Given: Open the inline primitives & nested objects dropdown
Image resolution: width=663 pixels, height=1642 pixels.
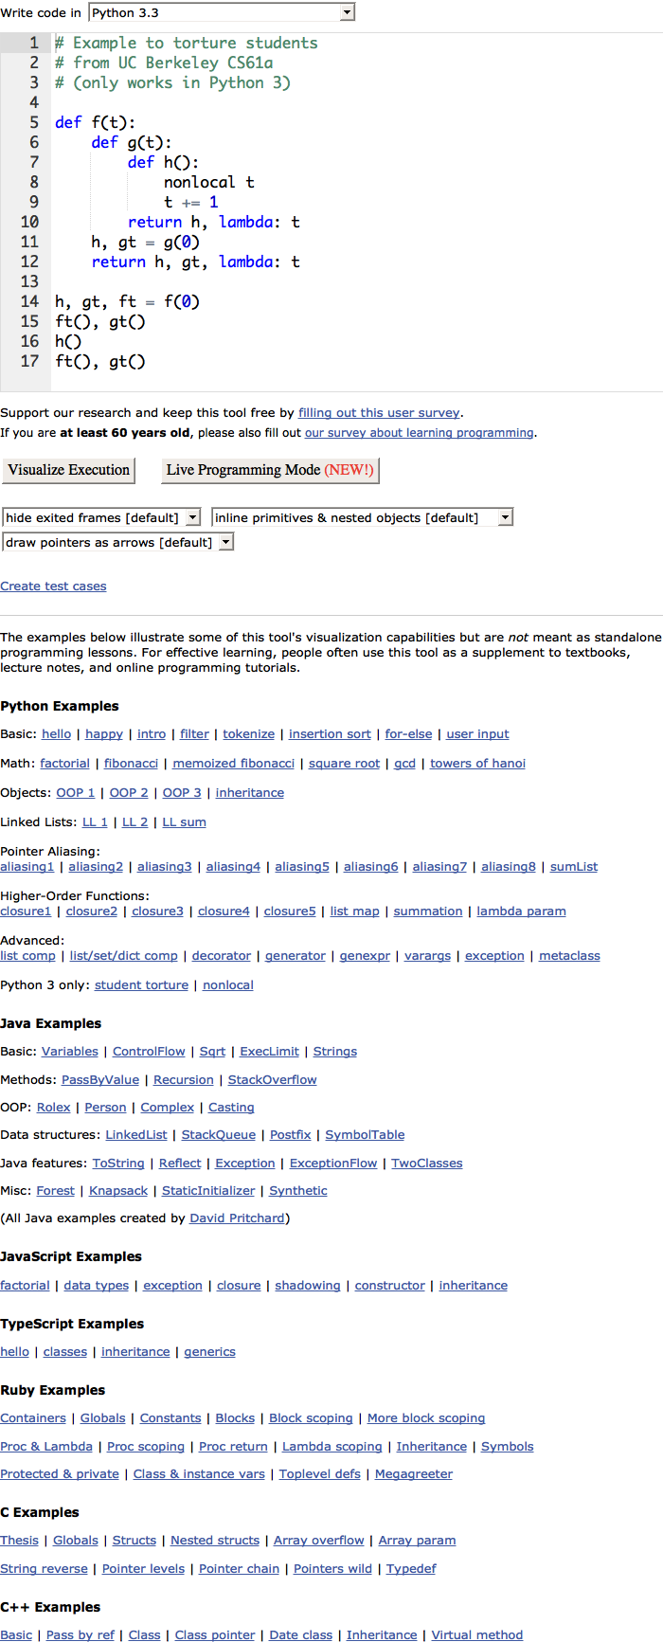Looking at the screenshot, I should (x=362, y=517).
